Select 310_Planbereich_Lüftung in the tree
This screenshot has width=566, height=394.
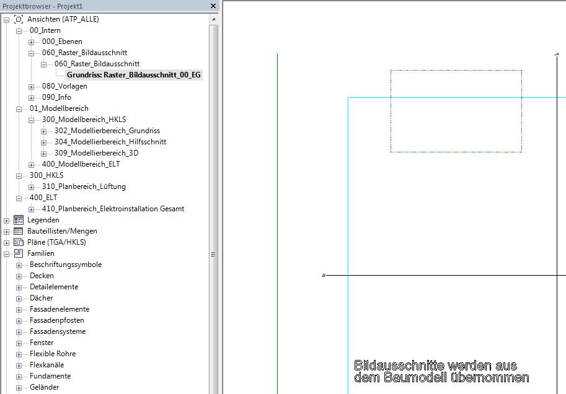point(84,186)
